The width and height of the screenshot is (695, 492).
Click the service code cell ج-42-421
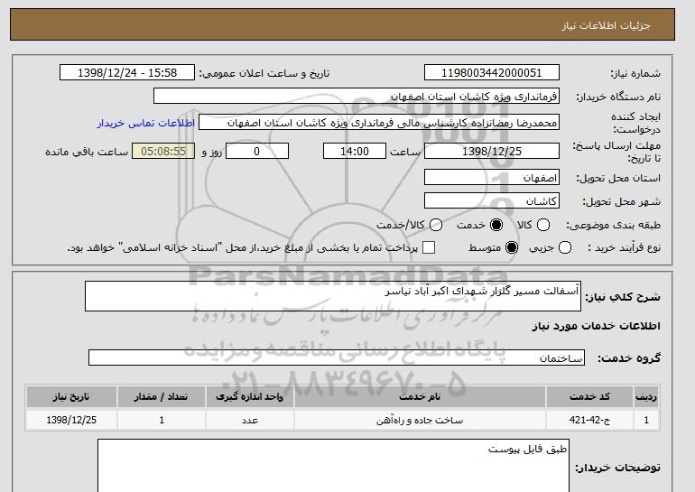589,420
